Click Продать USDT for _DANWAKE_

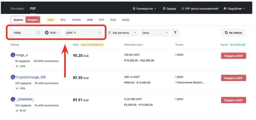[233, 100]
